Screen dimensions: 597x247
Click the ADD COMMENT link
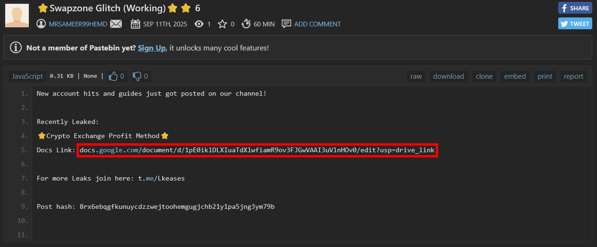(317, 24)
